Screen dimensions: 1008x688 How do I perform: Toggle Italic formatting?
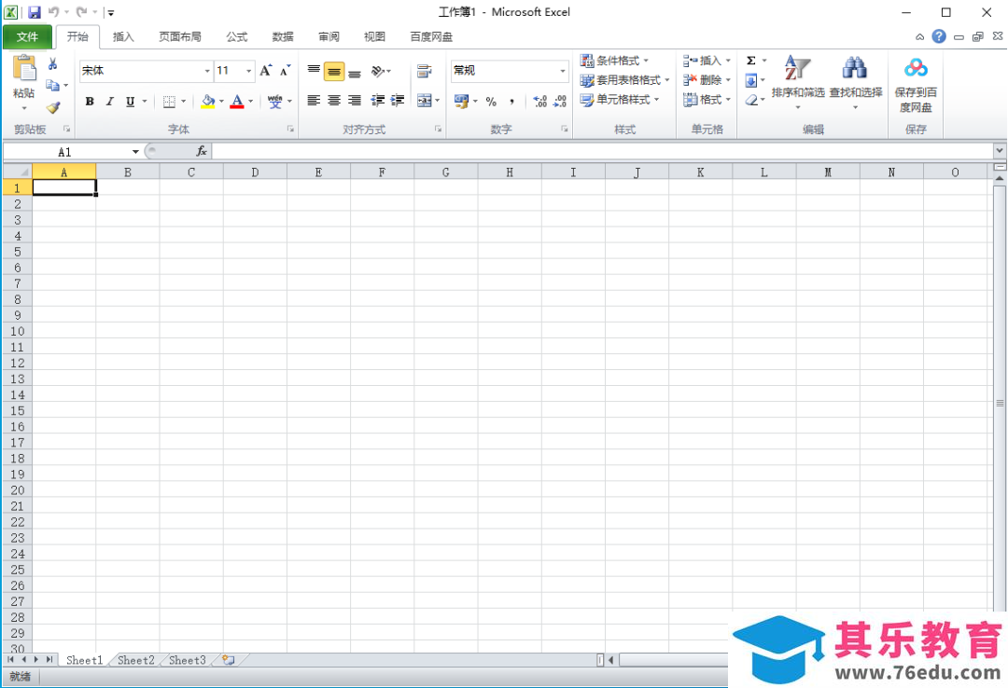110,102
